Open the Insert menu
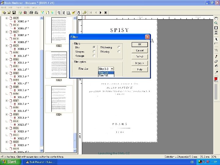The image size is (220, 165). pos(19,8)
